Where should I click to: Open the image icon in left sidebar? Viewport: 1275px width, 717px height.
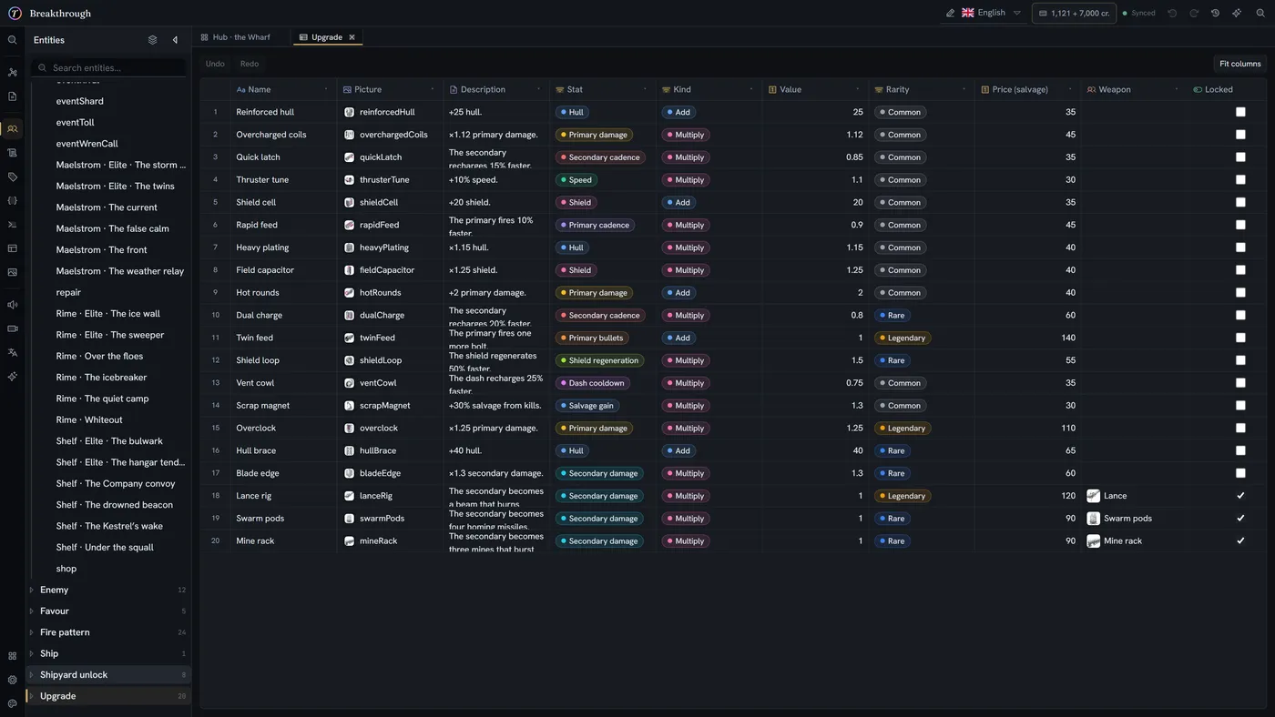tap(13, 272)
